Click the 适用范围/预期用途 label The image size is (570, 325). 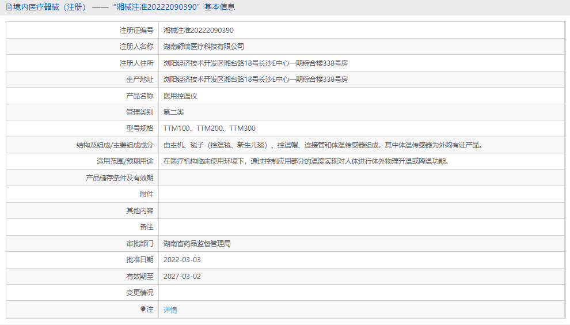(125, 161)
